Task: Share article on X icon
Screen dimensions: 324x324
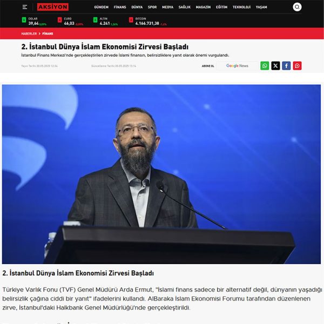Action: [275, 66]
